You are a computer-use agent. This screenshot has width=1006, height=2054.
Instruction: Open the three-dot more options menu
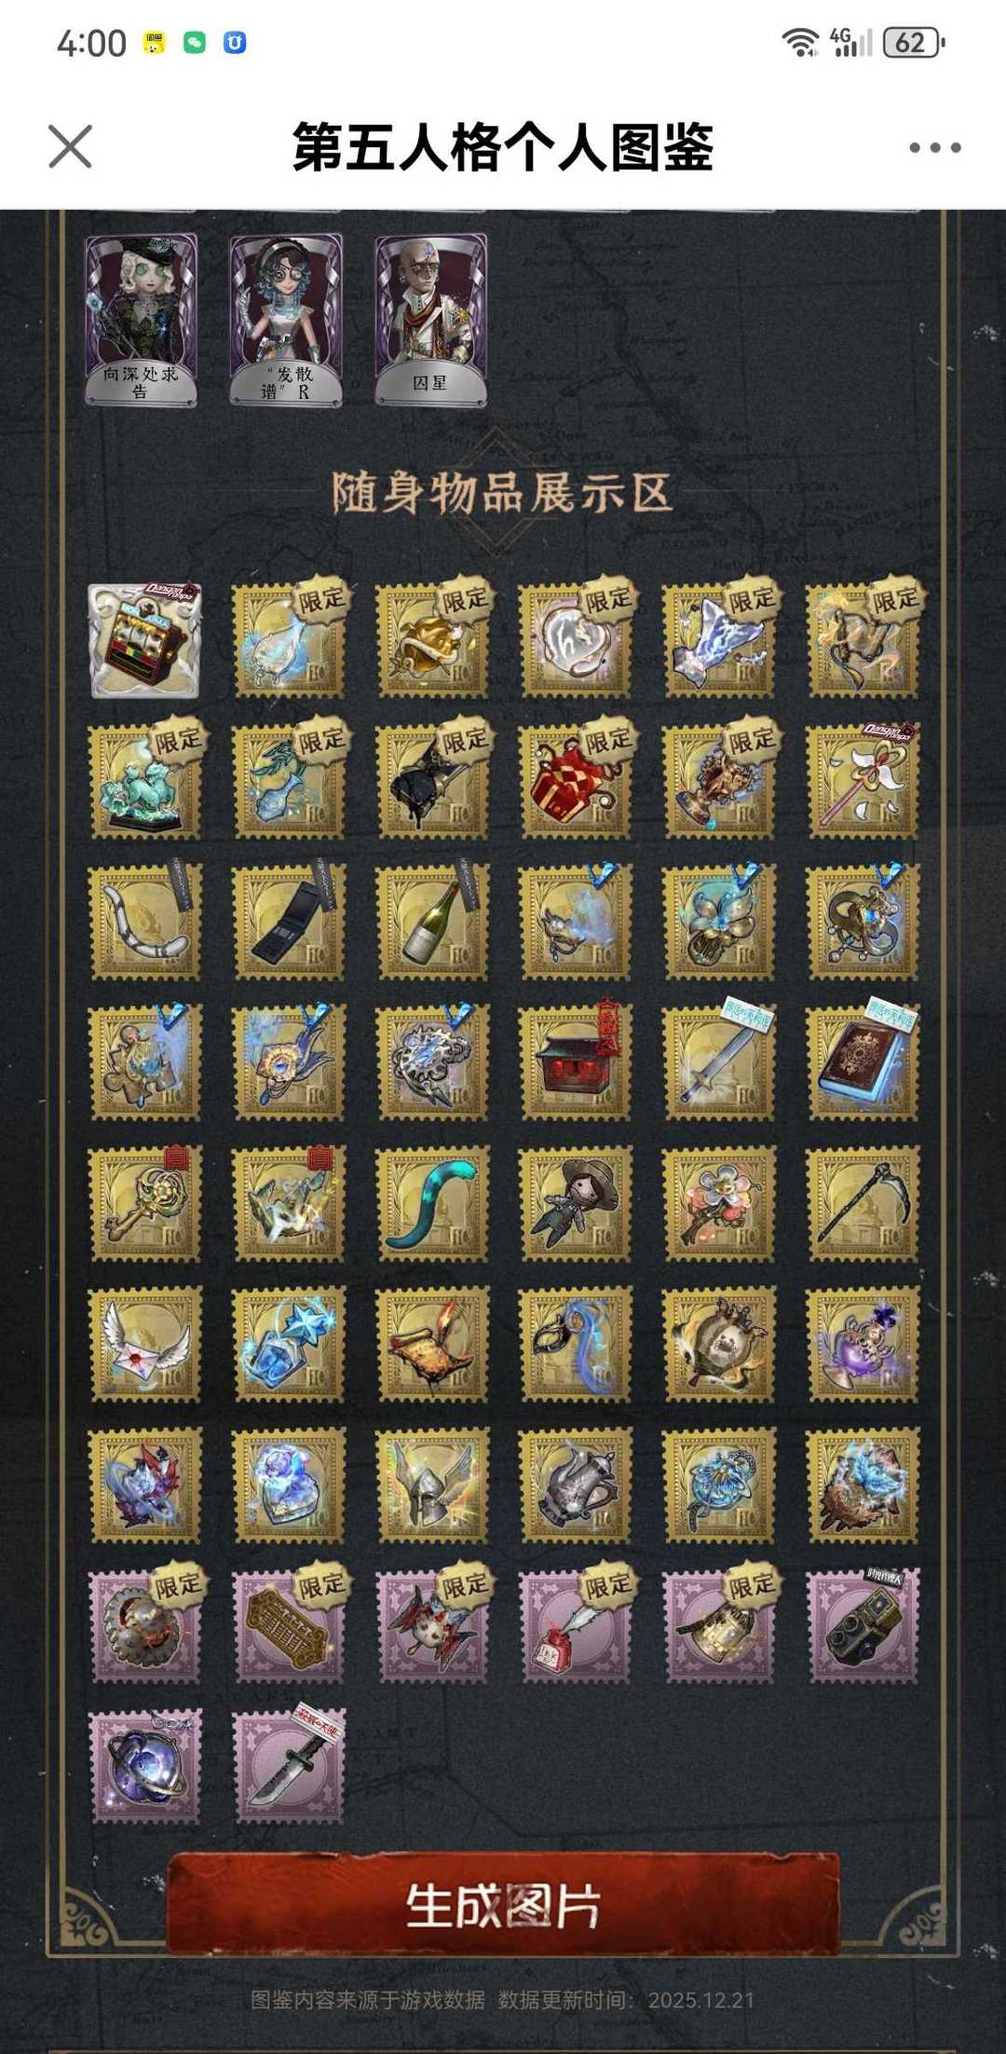[934, 147]
